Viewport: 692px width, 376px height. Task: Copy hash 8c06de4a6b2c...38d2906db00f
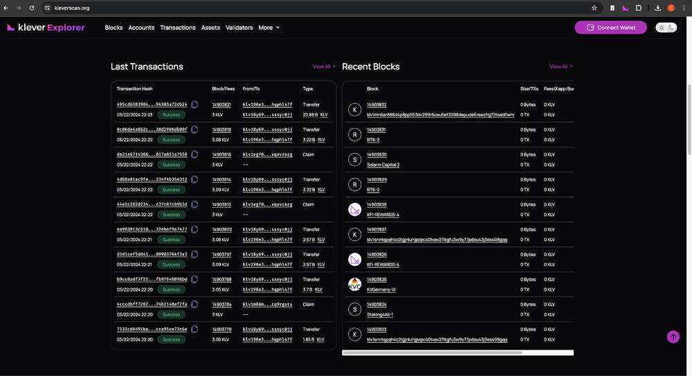pos(194,129)
